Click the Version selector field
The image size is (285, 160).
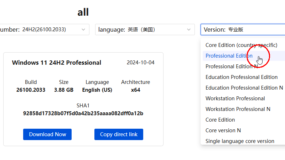[x=242, y=30]
